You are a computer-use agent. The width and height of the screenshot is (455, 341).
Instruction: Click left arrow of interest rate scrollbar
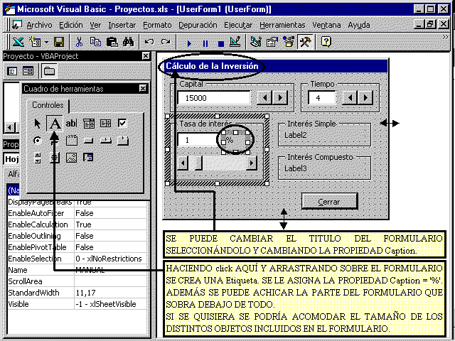183,163
